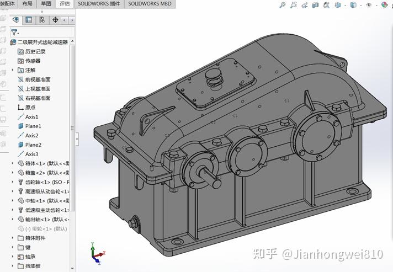This screenshot has width=393, height=272.
Task: Click the Edit Appearance color ball icon
Action: (384, 5)
